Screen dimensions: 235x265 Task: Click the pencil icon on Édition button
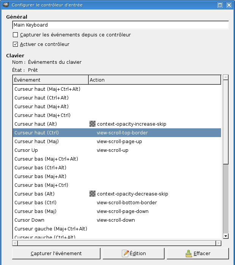pos(125,253)
